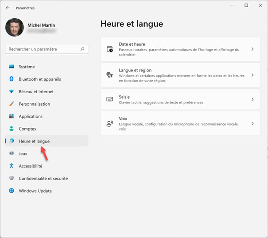Click the Réseau et Internet wifi icon
Image resolution: width=268 pixels, height=238 pixels.
tap(12, 92)
